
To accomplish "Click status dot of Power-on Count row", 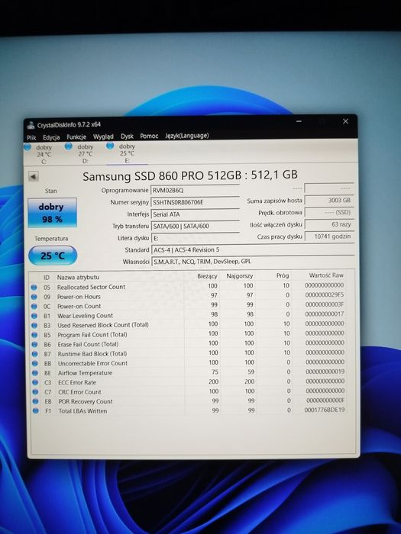I will [x=34, y=306].
